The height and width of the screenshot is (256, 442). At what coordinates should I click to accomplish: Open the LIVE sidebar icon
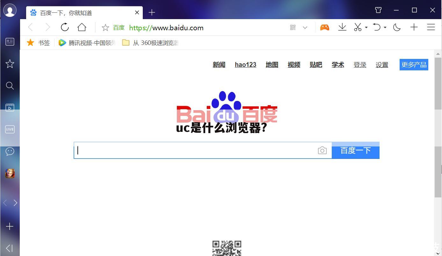[10, 129]
